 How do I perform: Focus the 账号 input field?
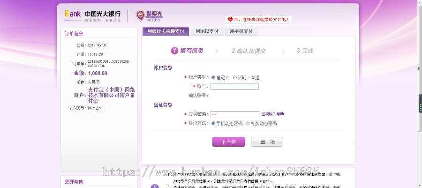pos(234,86)
